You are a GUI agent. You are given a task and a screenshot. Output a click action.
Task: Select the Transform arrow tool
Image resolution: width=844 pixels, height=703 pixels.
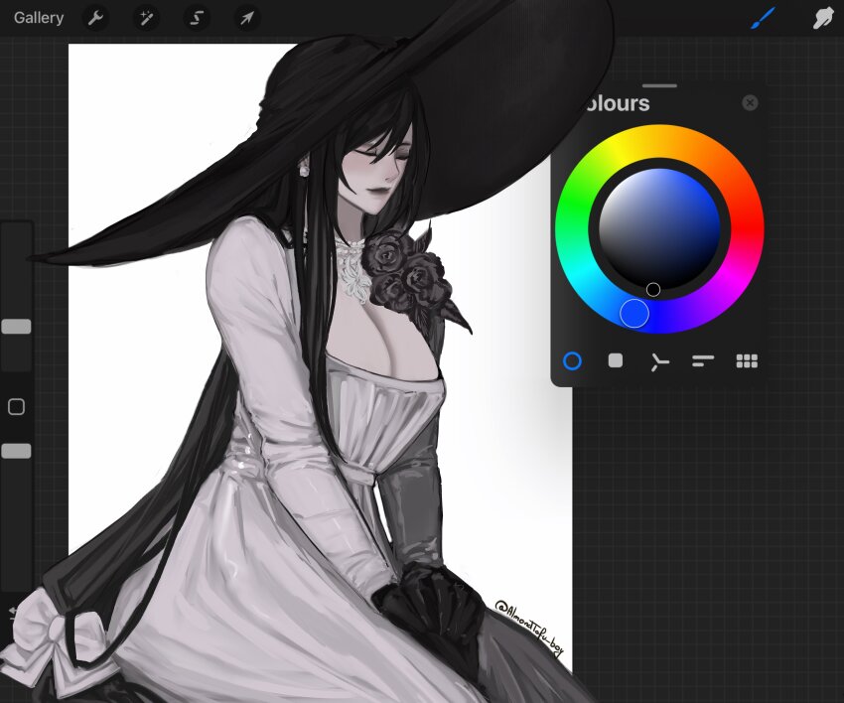tap(246, 17)
